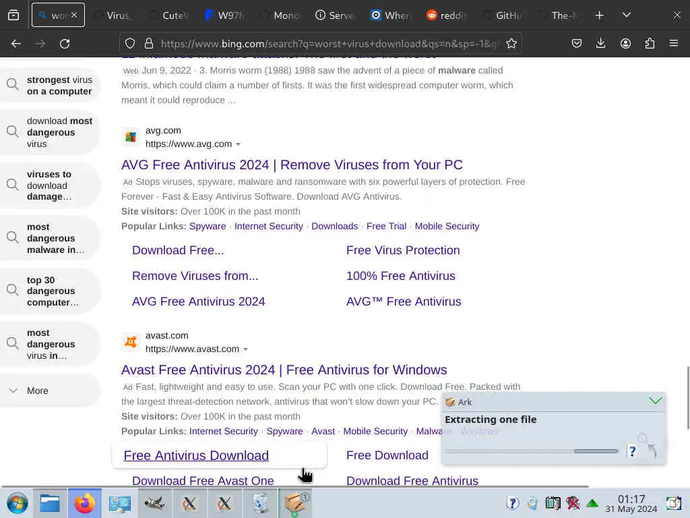Show site security padlock info
Viewport: 690px width, 518px height.
click(149, 44)
